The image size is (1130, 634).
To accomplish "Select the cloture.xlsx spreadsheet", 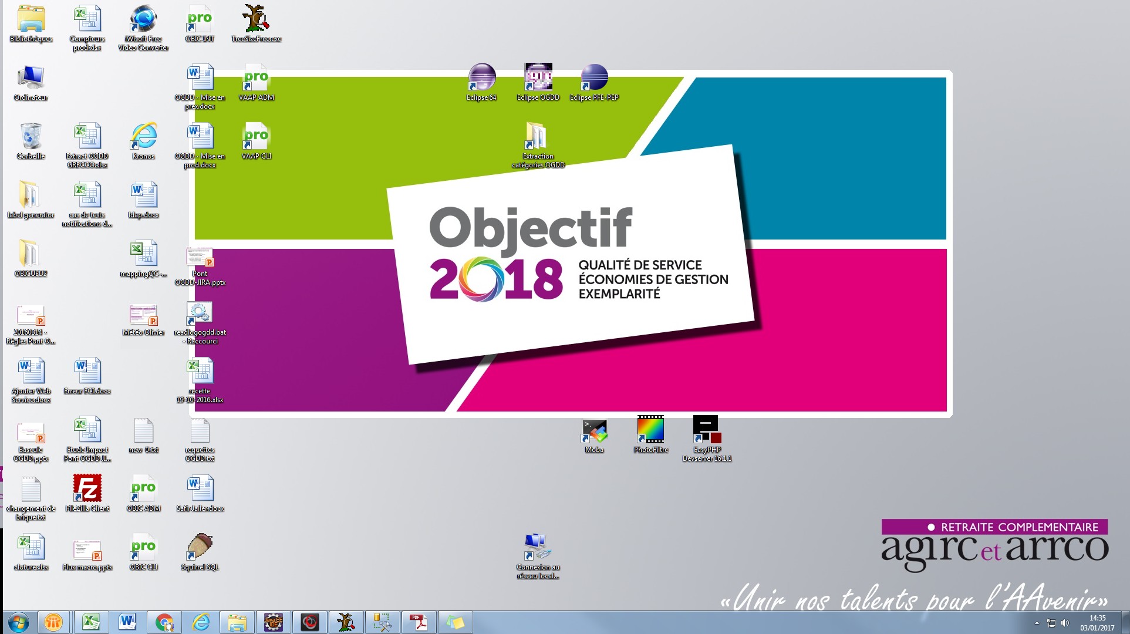I will click(x=31, y=552).
